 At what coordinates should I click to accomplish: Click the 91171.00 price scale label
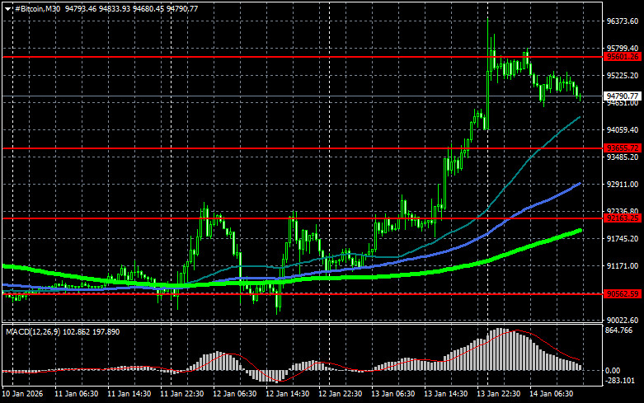[x=623, y=266]
